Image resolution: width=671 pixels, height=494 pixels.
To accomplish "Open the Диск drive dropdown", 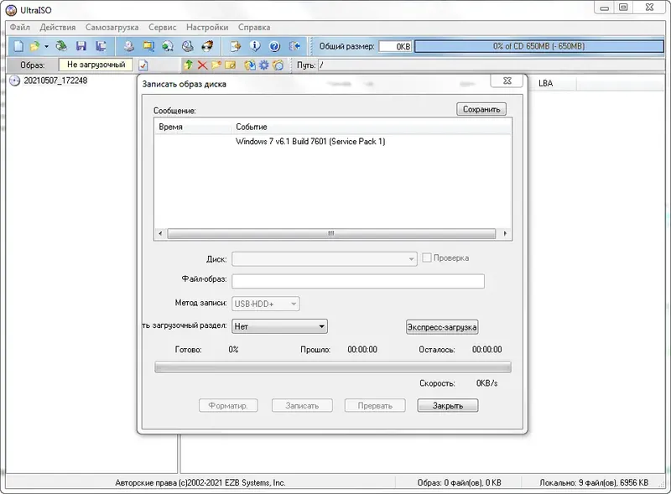I will (x=325, y=259).
